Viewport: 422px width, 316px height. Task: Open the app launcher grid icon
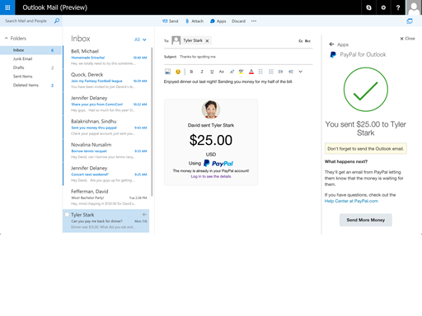click(x=7, y=7)
